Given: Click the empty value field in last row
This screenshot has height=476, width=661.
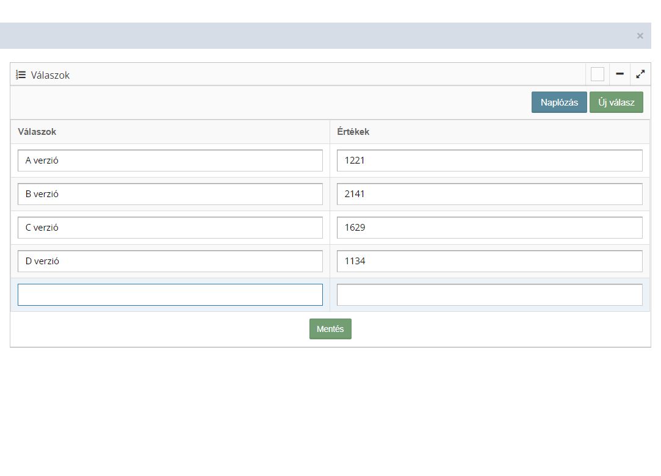Looking at the screenshot, I should [489, 295].
